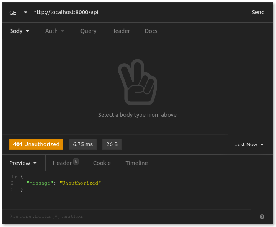Open the response Header tab with badge 6

pyautogui.click(x=65, y=163)
